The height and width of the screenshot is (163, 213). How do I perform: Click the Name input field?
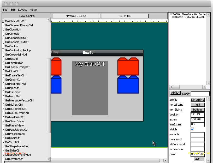[x=200, y=94]
